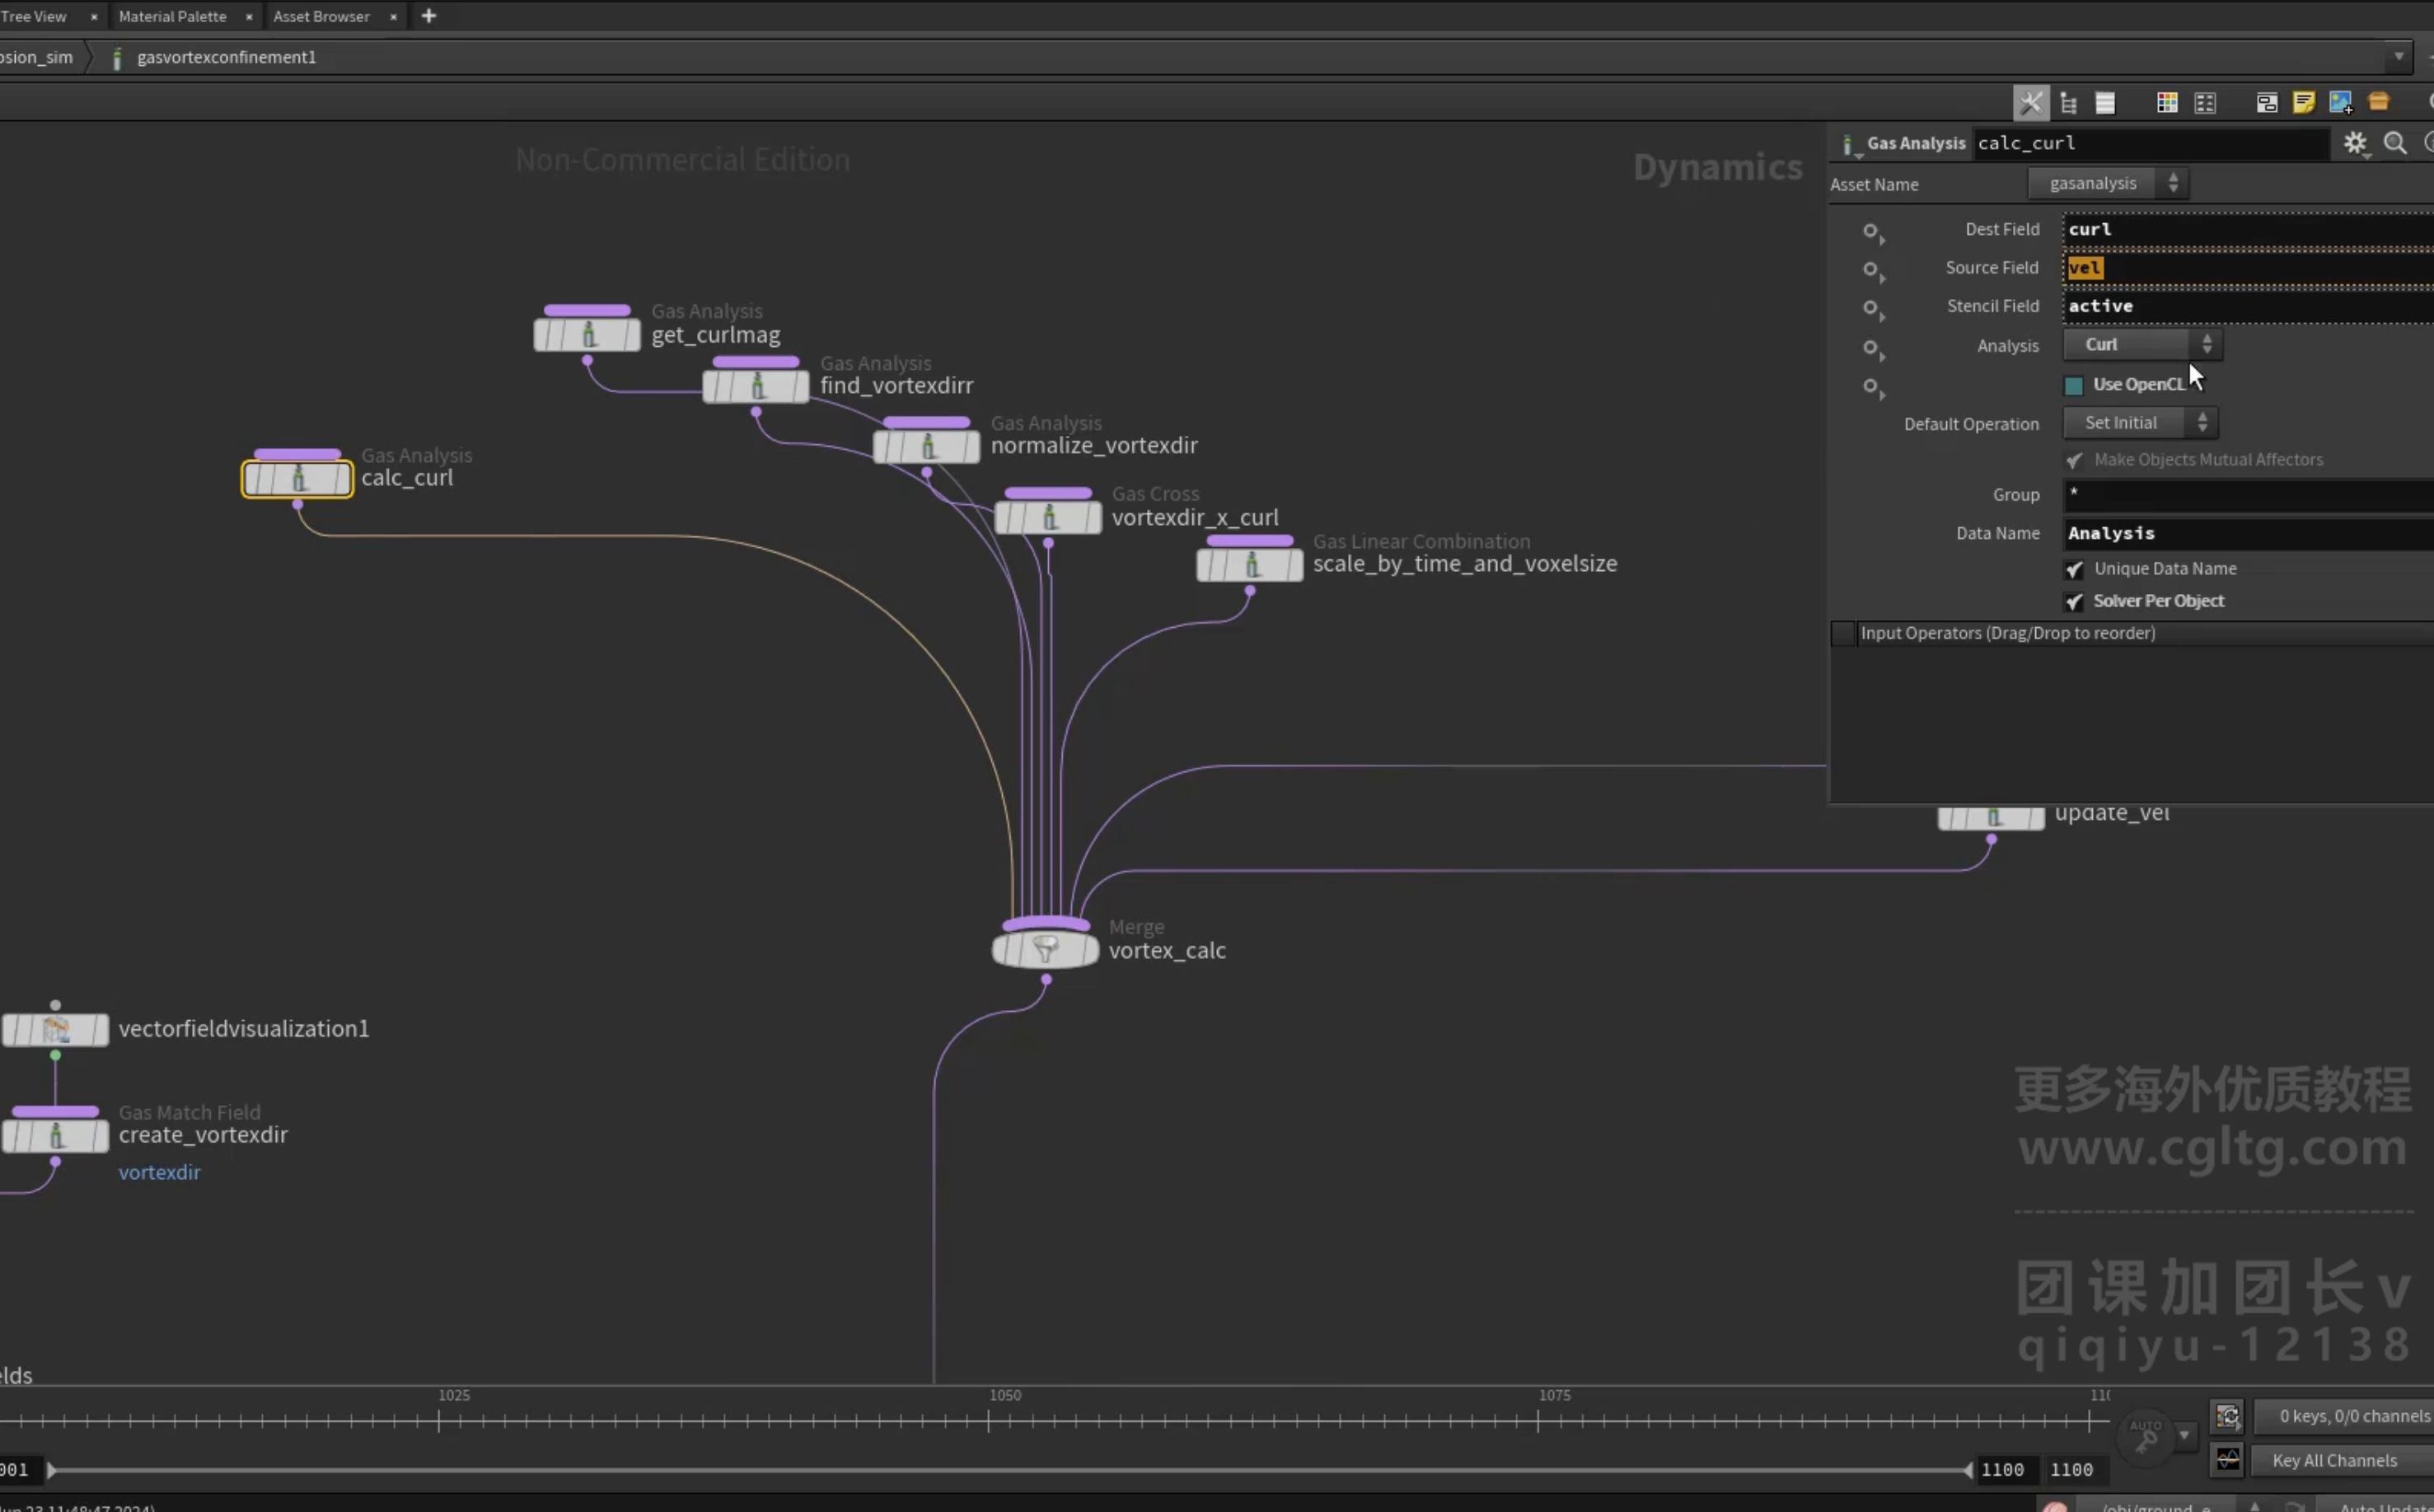
Task: Add a sticky note to network
Action: coord(2304,102)
